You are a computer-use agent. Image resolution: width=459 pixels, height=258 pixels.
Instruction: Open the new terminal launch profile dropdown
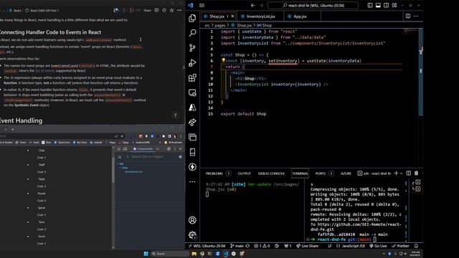pos(402,173)
